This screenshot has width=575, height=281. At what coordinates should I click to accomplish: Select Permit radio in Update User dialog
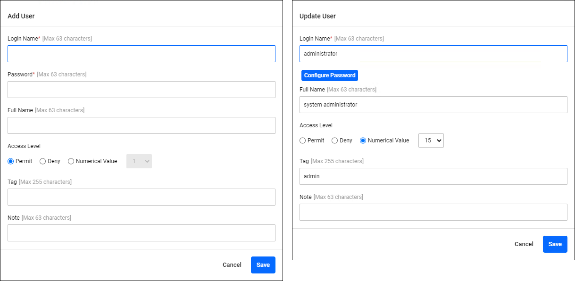(303, 140)
